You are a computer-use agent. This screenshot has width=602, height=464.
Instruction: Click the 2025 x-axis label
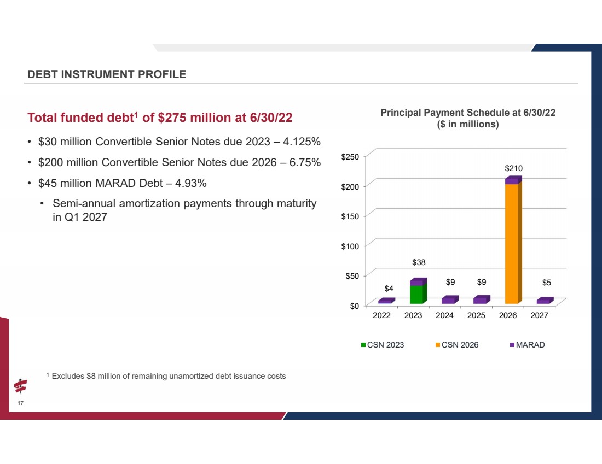click(476, 315)
